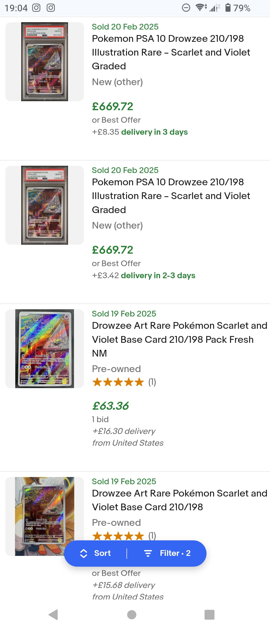This screenshot has width=270, height=631.
Task: Tap the second Instagram notification icon
Action: click(x=51, y=8)
